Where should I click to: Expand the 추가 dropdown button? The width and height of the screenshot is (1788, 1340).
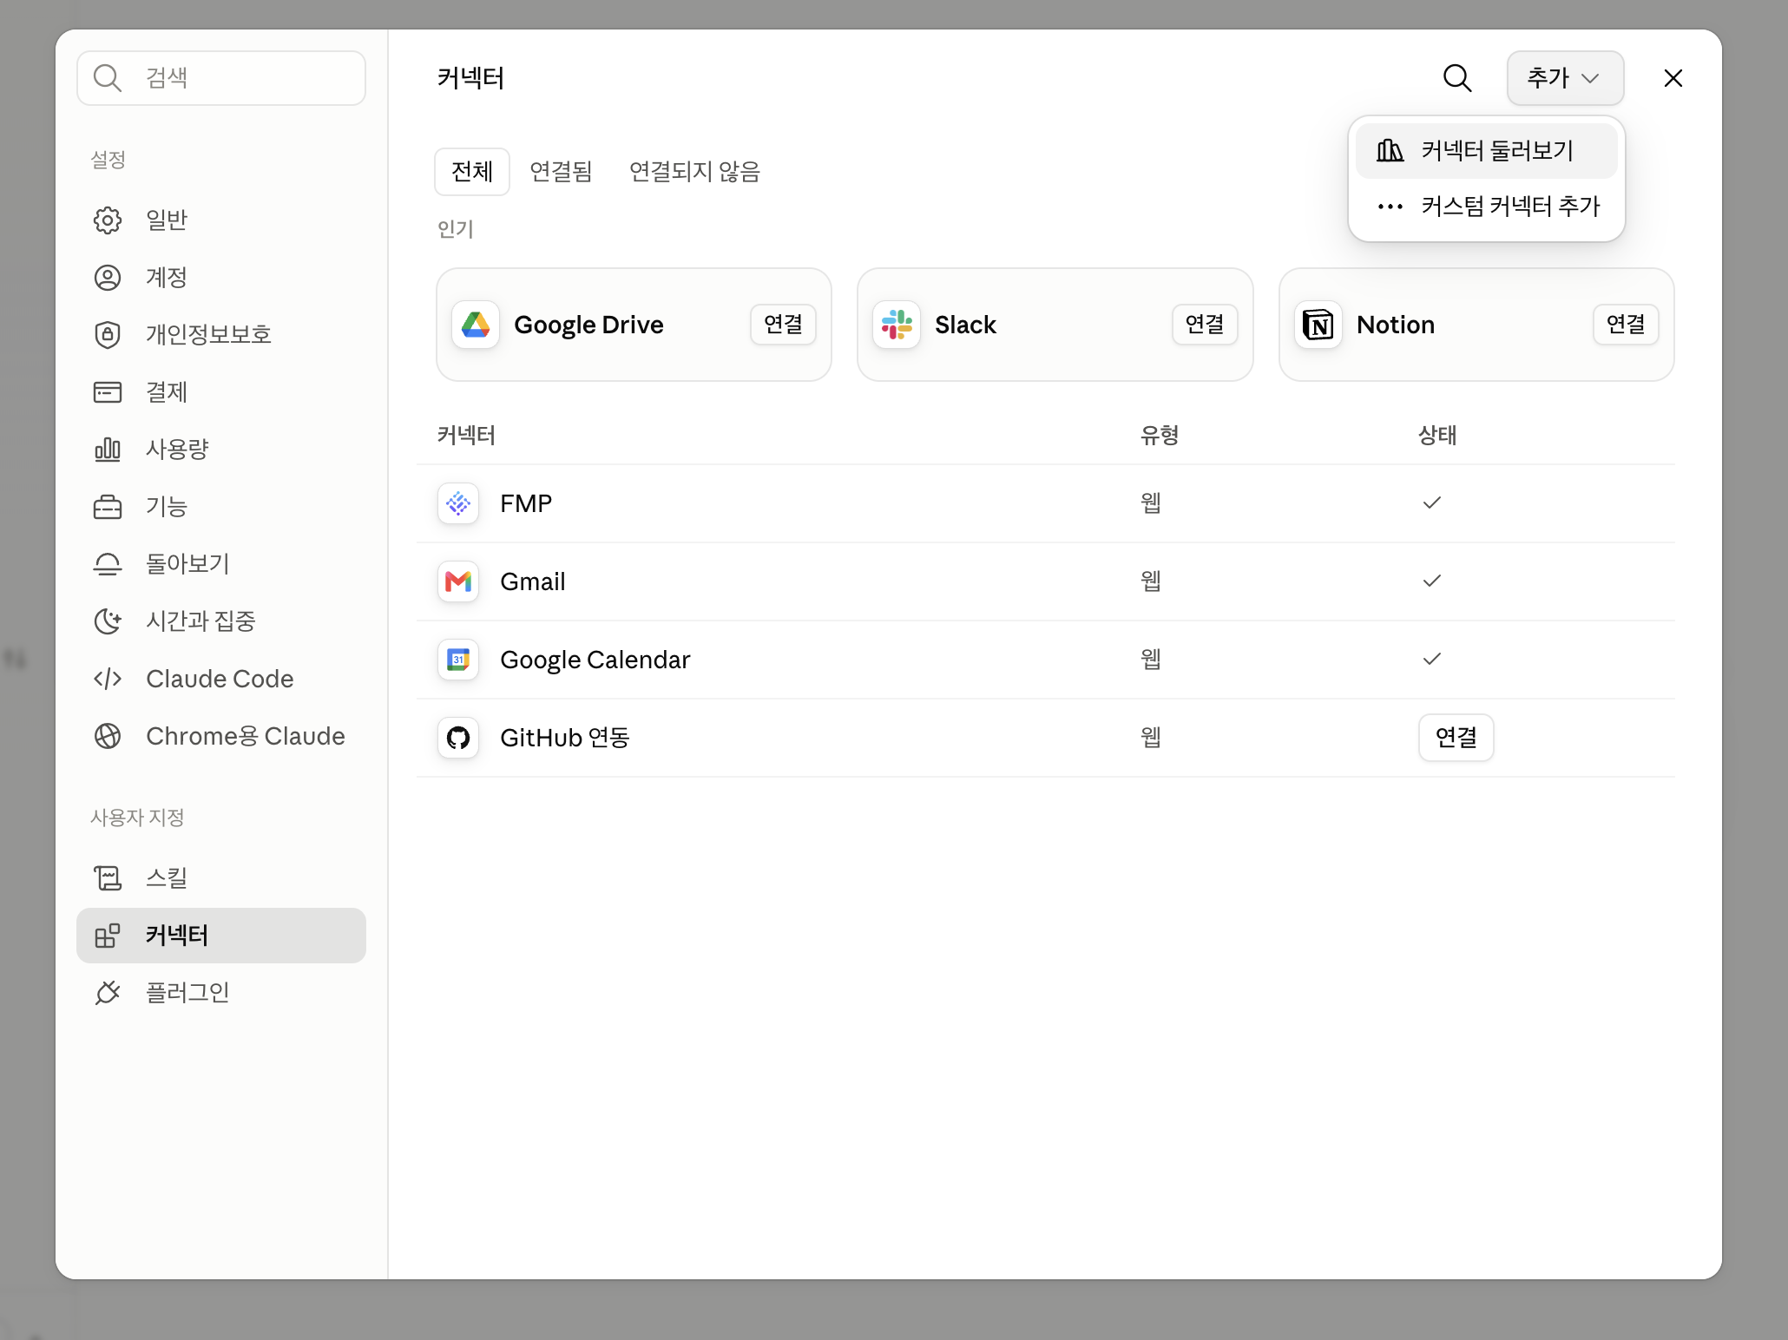coord(1565,78)
